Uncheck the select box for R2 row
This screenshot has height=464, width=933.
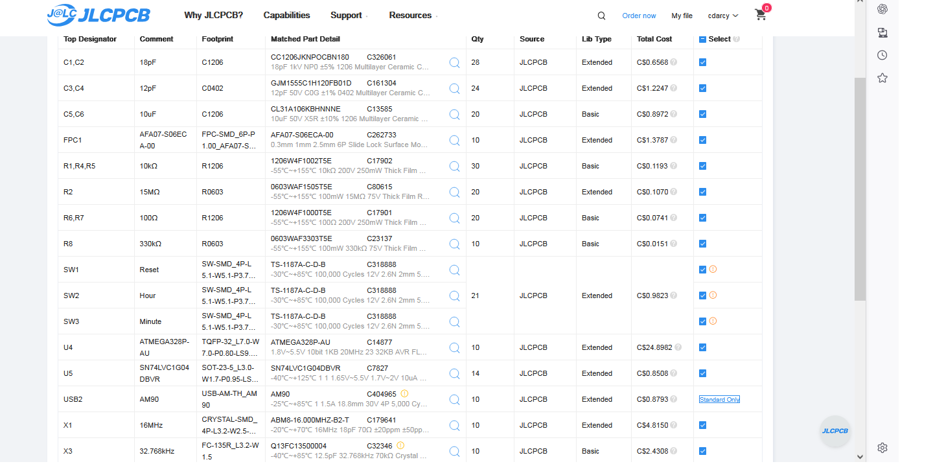pyautogui.click(x=702, y=192)
